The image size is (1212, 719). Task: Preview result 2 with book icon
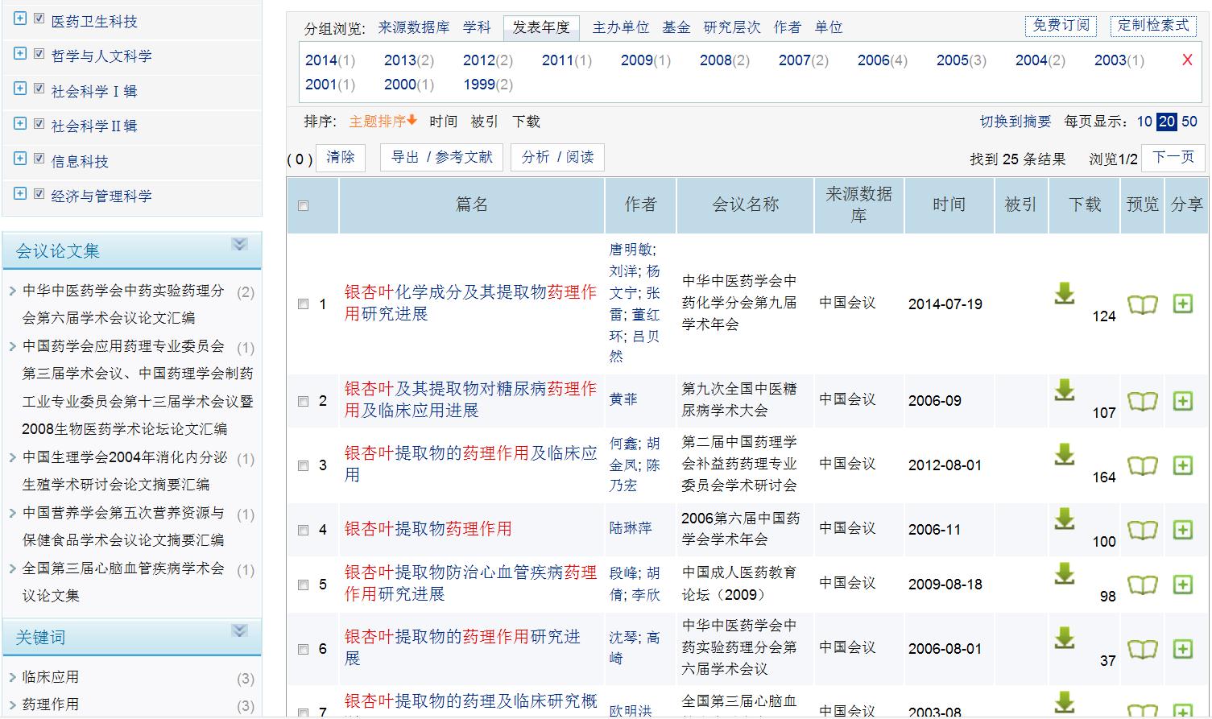click(x=1142, y=401)
